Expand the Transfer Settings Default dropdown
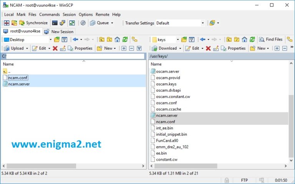295x184 pixels. click(x=203, y=23)
